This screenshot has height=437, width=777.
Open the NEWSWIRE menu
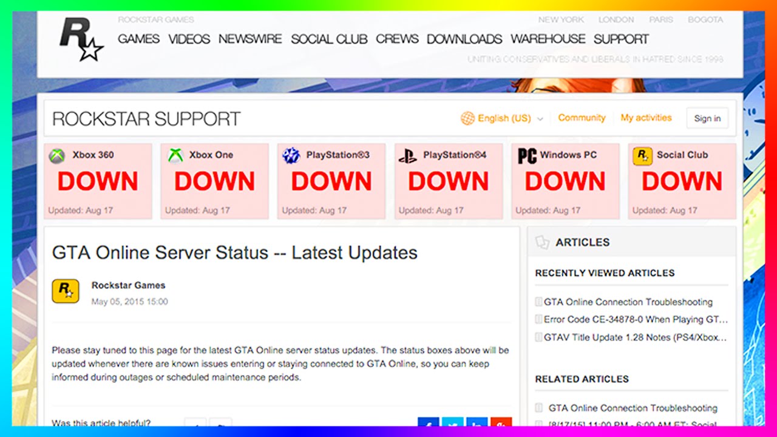tap(250, 39)
